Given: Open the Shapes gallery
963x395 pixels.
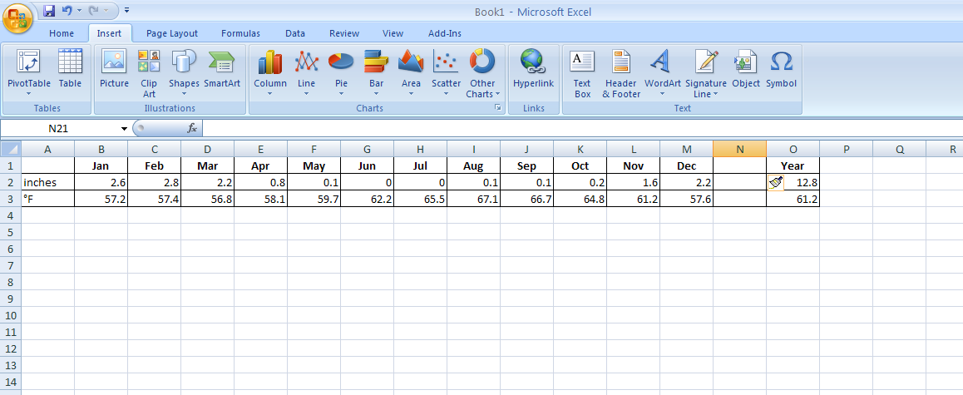Looking at the screenshot, I should pyautogui.click(x=184, y=74).
